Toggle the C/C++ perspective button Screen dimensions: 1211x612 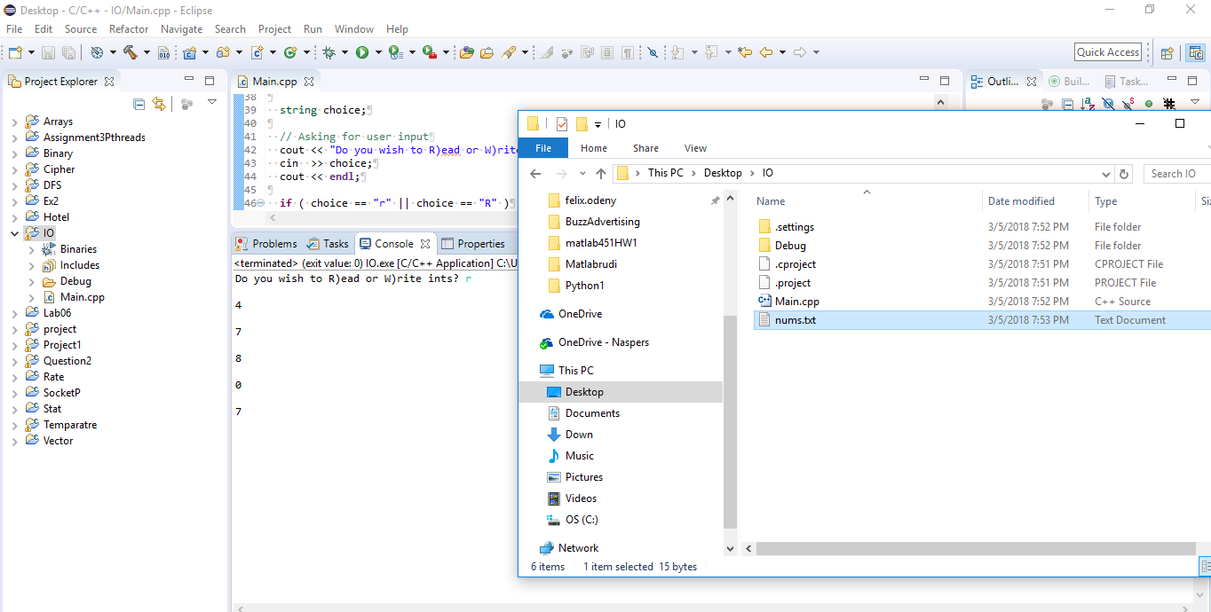coord(1196,52)
